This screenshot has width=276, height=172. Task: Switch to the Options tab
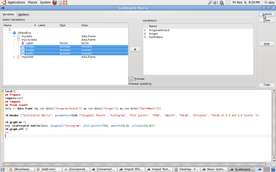(23, 14)
